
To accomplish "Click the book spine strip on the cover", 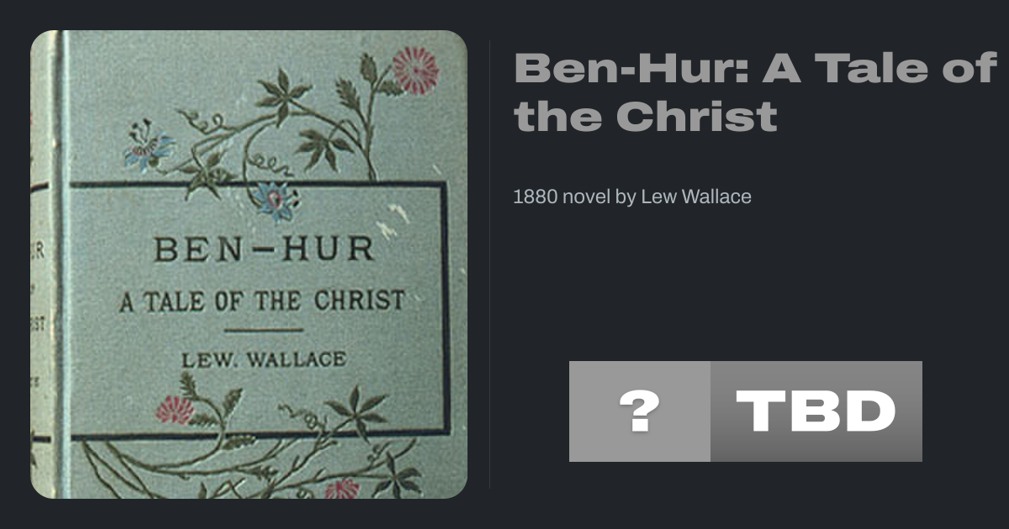I will pyautogui.click(x=49, y=264).
